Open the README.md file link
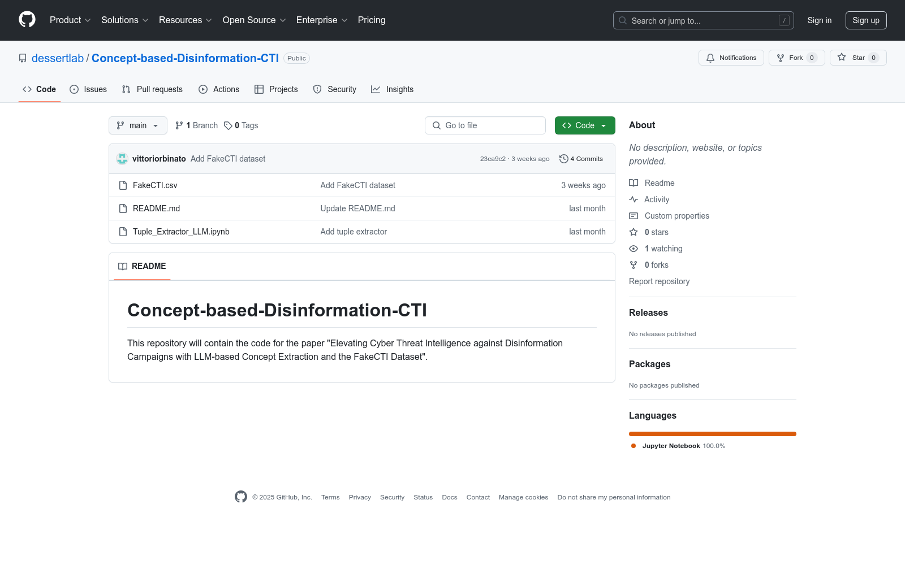The width and height of the screenshot is (905, 565). click(156, 208)
